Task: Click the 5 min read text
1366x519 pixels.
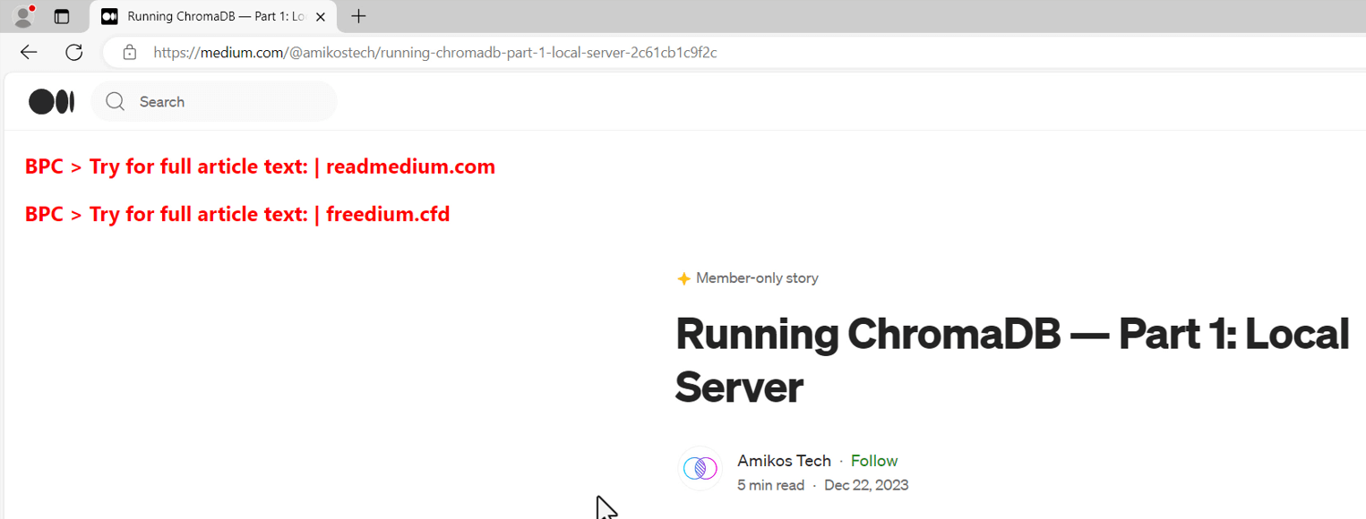Action: click(x=770, y=485)
